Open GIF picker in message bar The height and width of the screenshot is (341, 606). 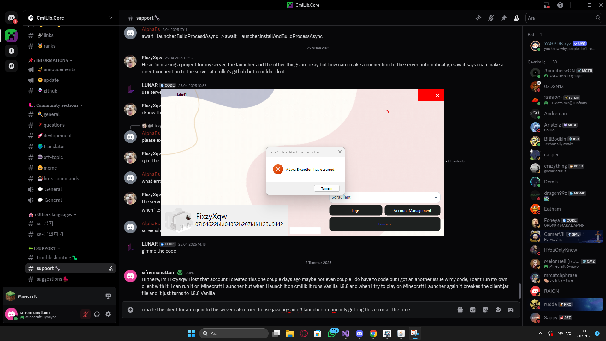click(x=472, y=310)
